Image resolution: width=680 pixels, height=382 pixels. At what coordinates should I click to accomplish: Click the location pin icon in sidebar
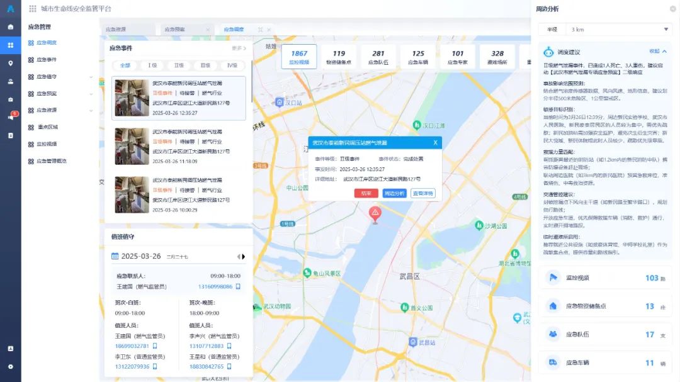[x=11, y=64]
